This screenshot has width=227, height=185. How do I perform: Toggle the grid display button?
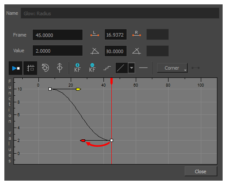coord(30,68)
